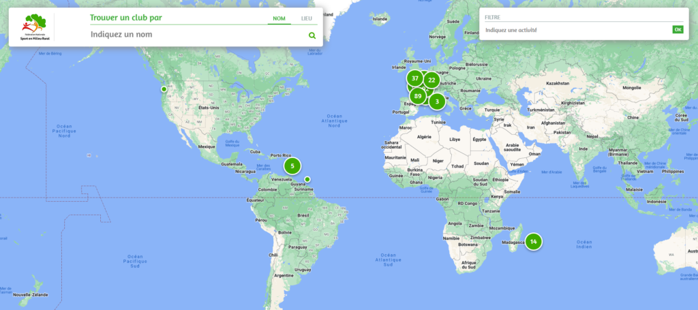Click the 'États-Unis' map label
Screen dimensions: 698x310
(209, 108)
